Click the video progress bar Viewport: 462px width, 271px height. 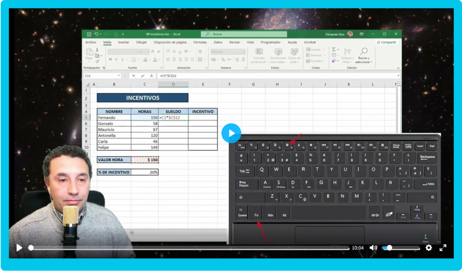pos(189,248)
